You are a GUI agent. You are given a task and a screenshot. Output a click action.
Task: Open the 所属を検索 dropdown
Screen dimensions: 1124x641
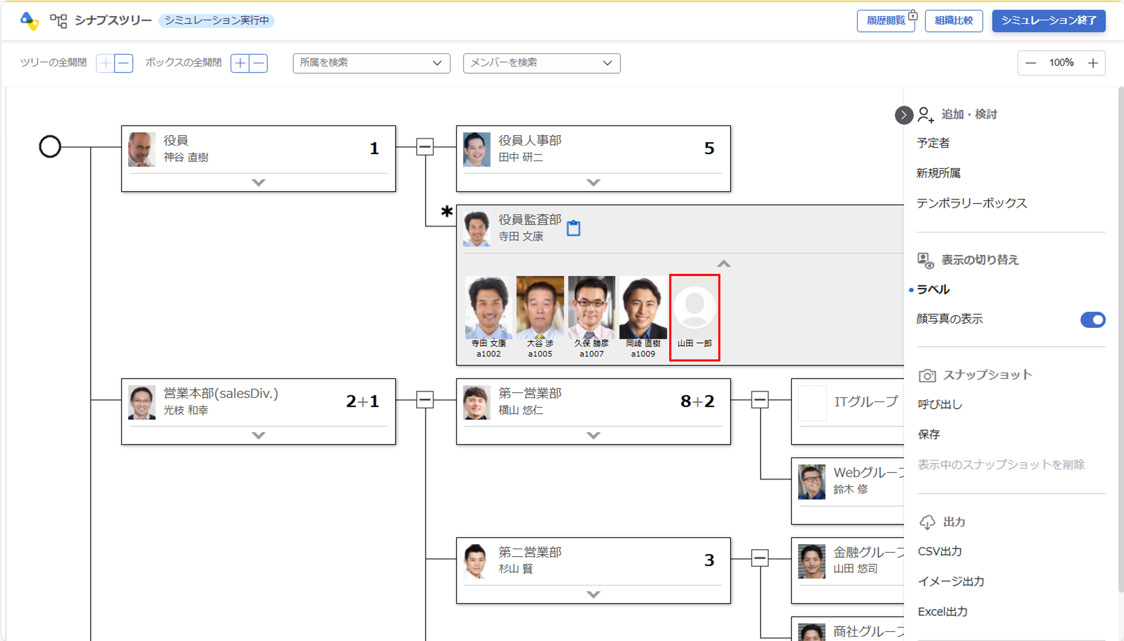point(371,63)
